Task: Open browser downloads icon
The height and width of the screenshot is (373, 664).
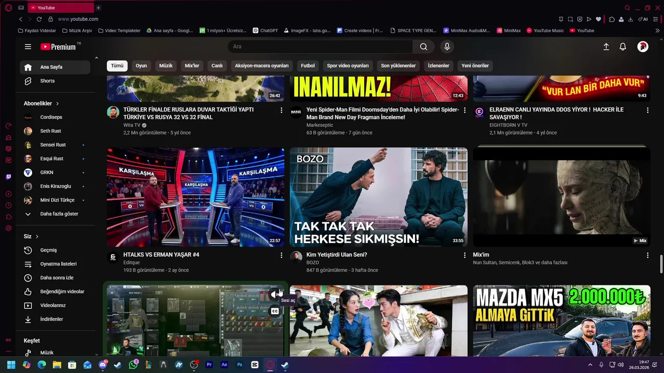Action: tap(630, 19)
